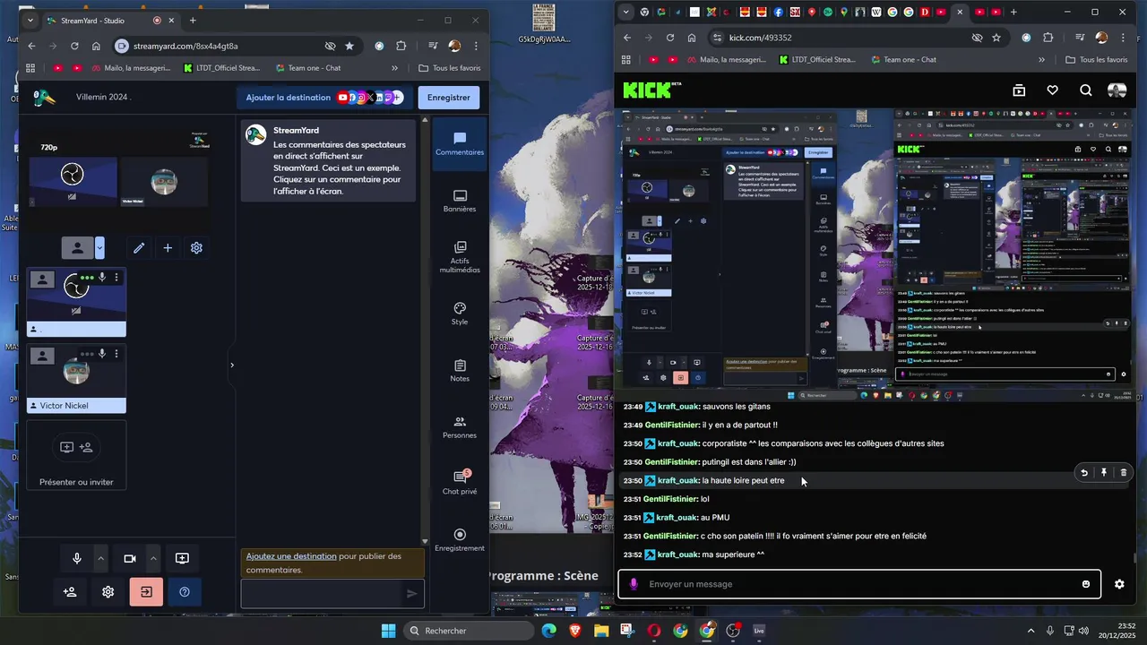The height and width of the screenshot is (645, 1147).
Task: Open the Bannières panel in StreamYard
Action: [460, 201]
